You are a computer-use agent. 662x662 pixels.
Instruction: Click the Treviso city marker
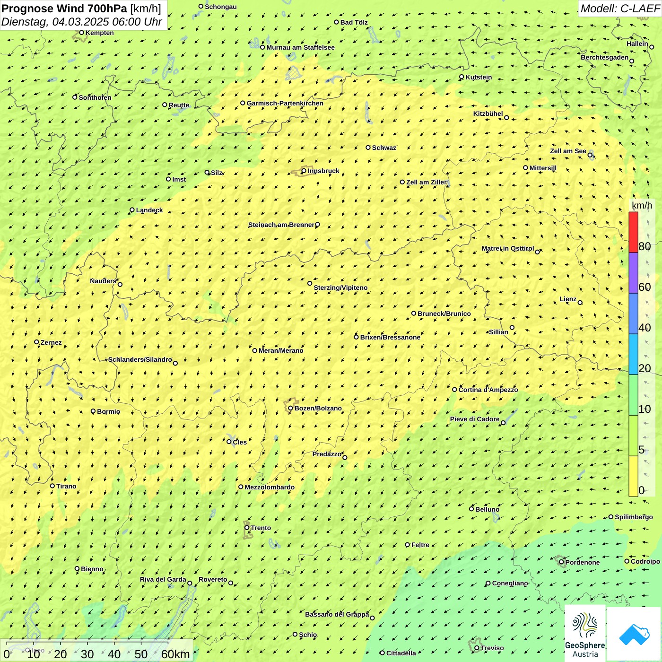tap(477, 648)
